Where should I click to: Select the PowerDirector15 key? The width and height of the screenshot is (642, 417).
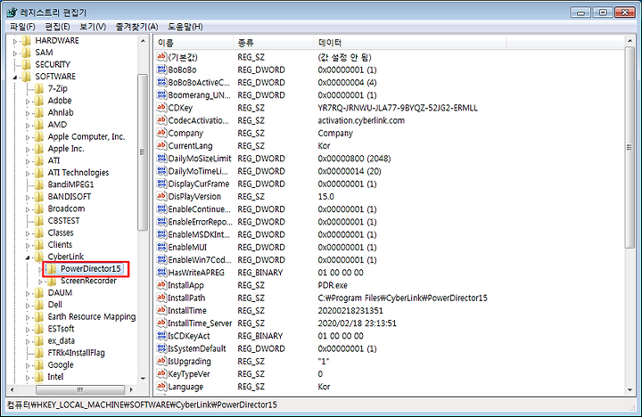point(90,269)
